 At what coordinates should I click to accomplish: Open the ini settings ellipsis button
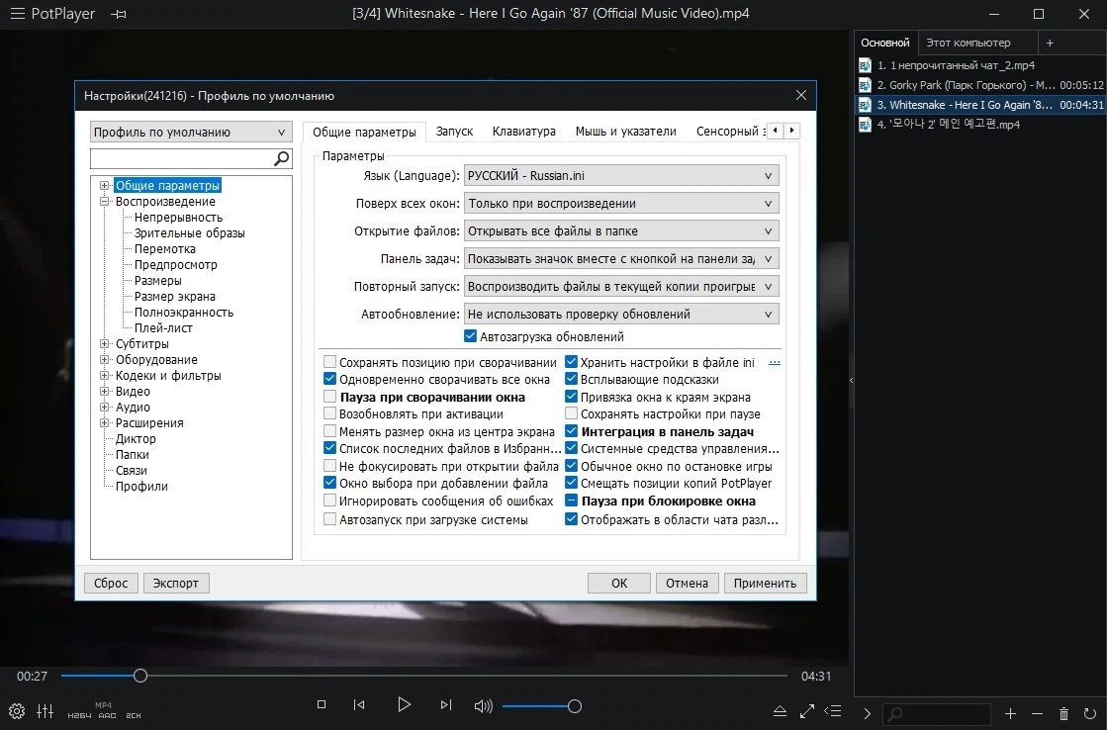coord(775,363)
